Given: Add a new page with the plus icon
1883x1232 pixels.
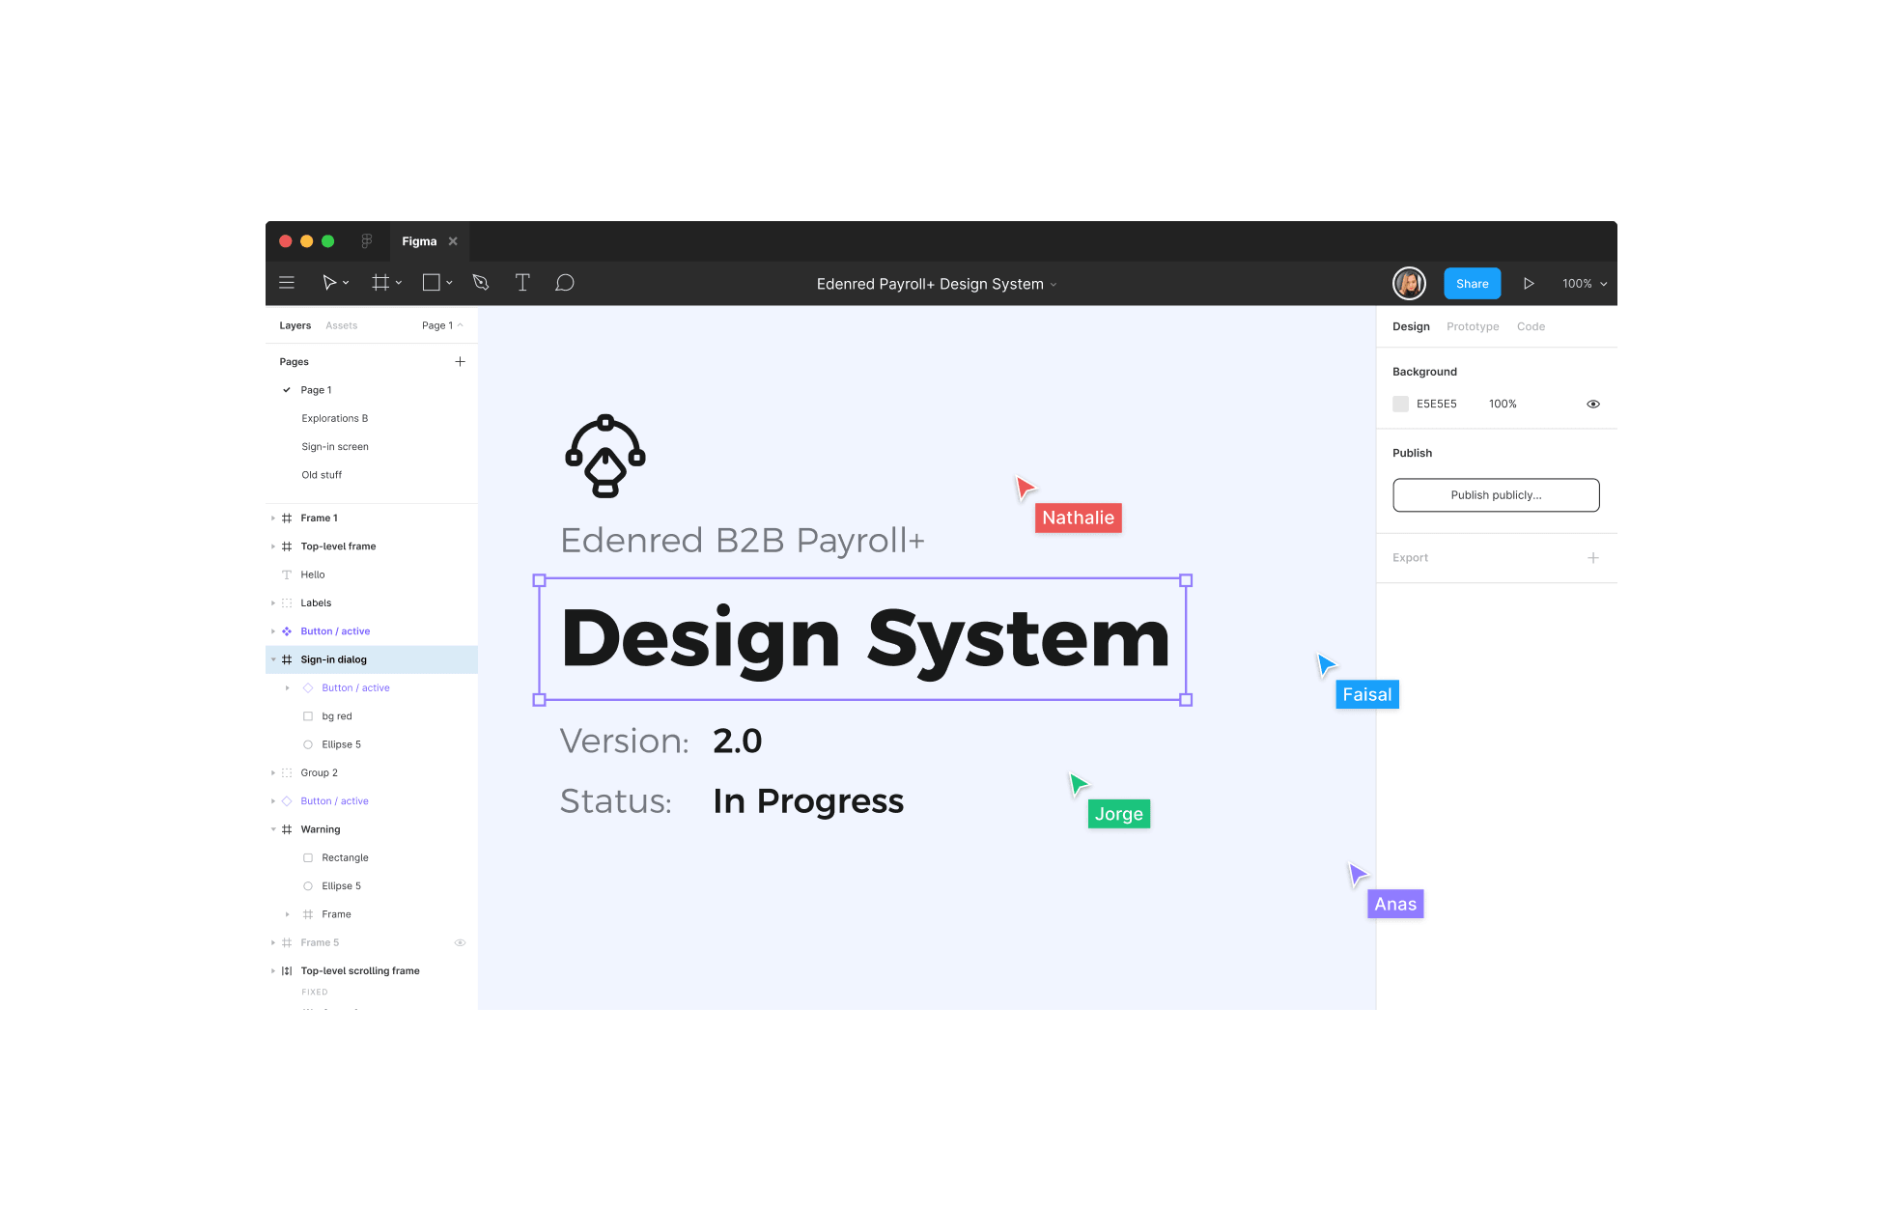Looking at the screenshot, I should pos(461,361).
